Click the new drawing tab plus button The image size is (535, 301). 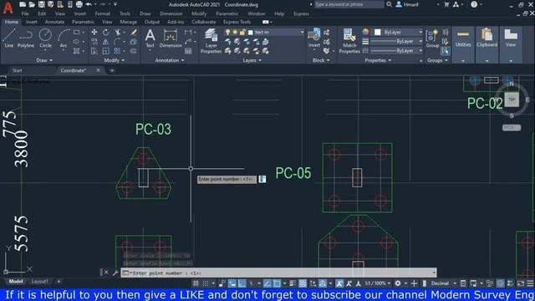(111, 70)
